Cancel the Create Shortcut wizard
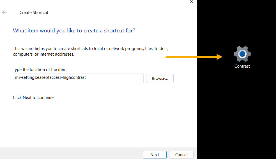 181,155
